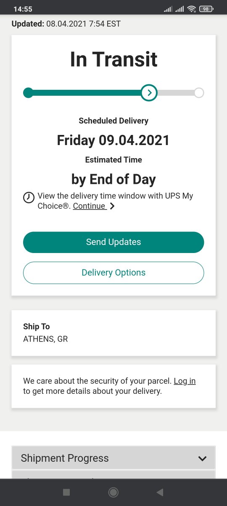Tap the Shipment Progress chevron arrow

pos(202,458)
